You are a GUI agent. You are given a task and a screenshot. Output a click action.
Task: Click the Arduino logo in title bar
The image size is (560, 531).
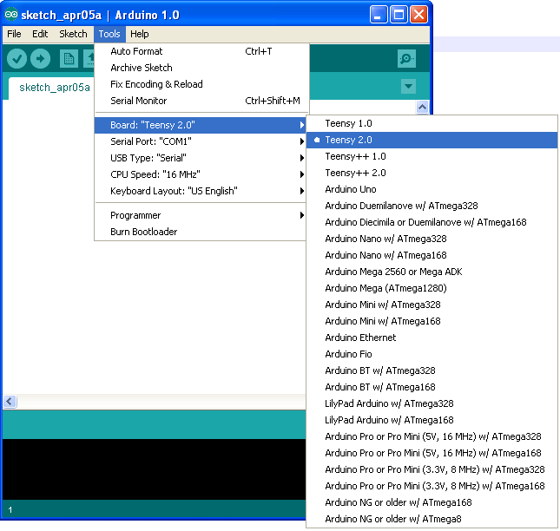11,15
